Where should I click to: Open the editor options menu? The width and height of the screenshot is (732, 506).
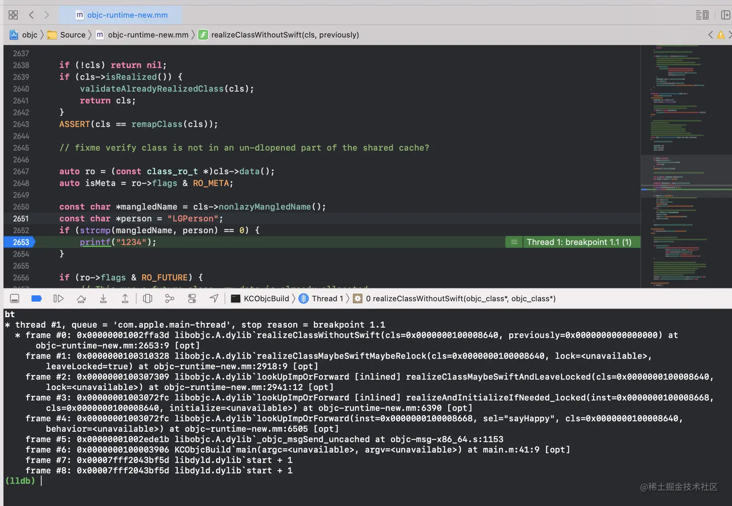(x=702, y=15)
